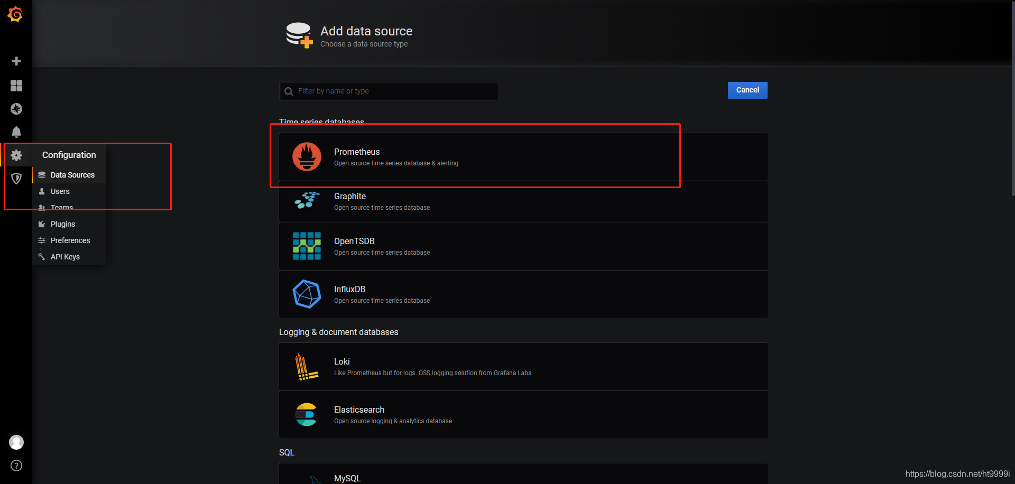Open the Users menu item
Image resolution: width=1015 pixels, height=484 pixels.
pos(60,191)
